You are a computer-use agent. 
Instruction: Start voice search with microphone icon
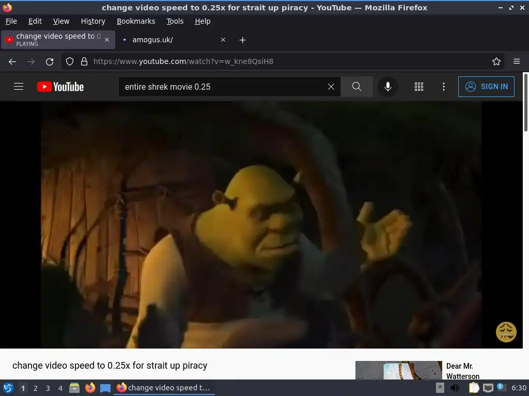click(387, 87)
